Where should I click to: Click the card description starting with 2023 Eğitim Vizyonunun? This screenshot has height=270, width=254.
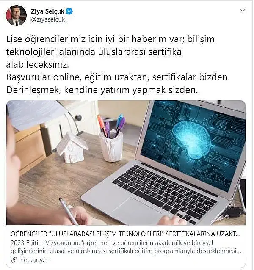click(126, 247)
